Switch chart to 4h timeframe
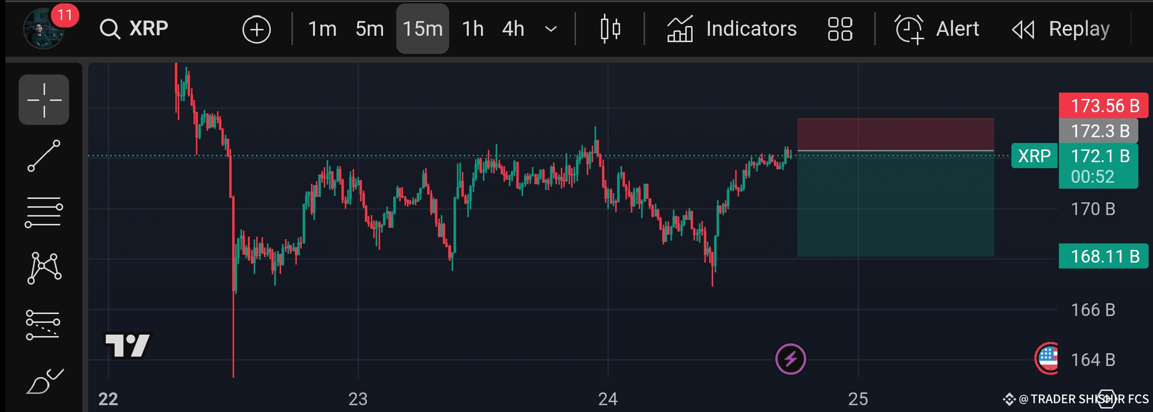This screenshot has width=1153, height=412. click(513, 29)
